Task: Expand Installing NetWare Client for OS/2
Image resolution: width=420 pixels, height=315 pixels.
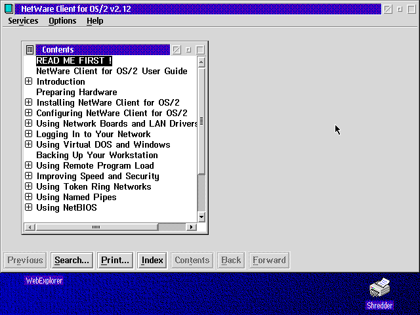Action: (28, 102)
